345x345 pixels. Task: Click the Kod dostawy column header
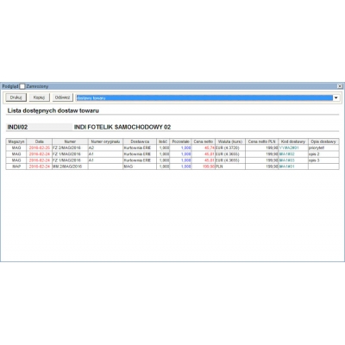pyautogui.click(x=293, y=141)
